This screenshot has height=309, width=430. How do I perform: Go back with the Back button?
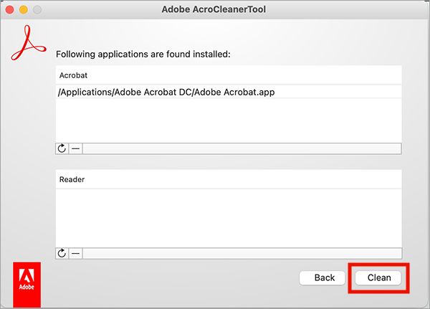click(x=322, y=277)
